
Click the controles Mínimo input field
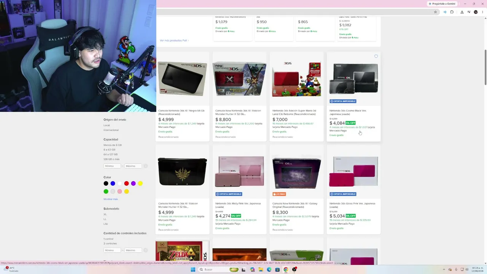[x=112, y=250]
